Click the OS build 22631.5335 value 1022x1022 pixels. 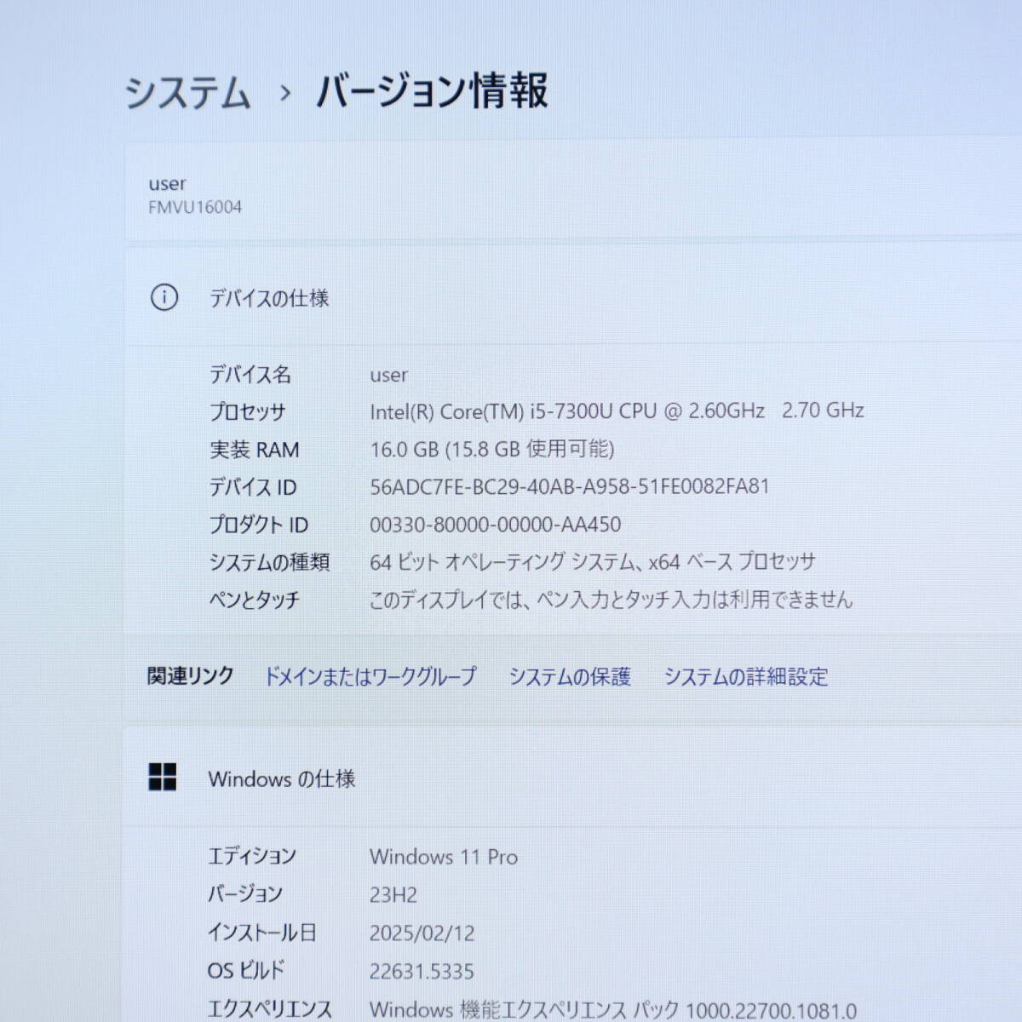[422, 971]
